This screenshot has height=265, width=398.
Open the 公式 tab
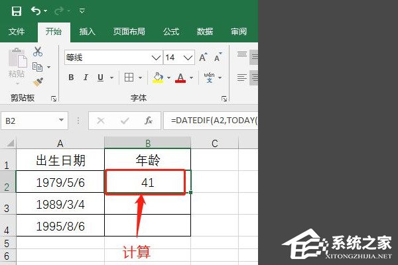pos(171,32)
